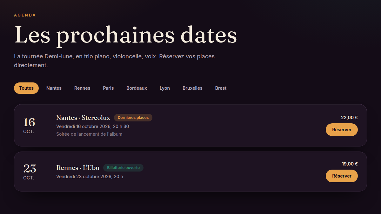Filter dates by Bruxelles
The height and width of the screenshot is (214, 381).
192,88
